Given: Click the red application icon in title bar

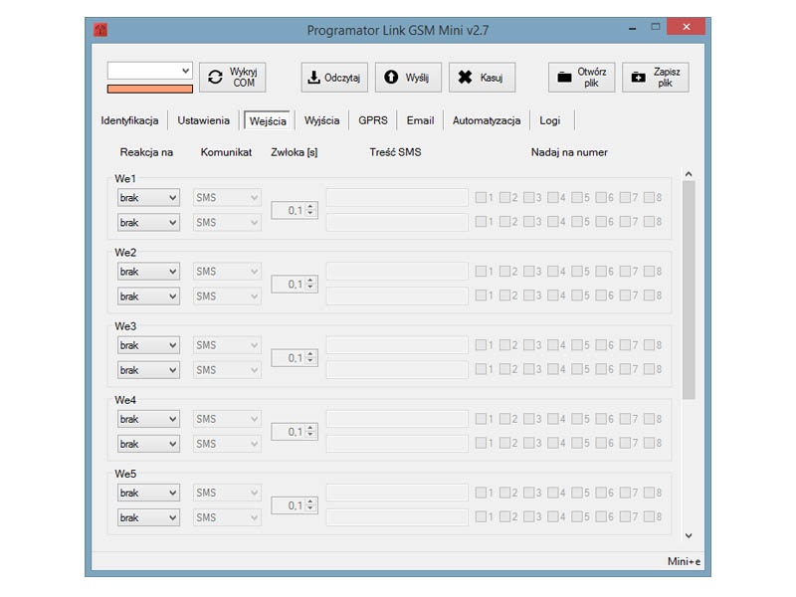Looking at the screenshot, I should click(x=100, y=30).
